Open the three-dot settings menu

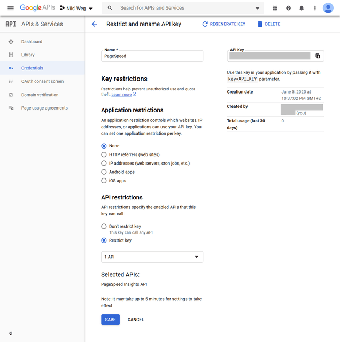click(315, 9)
